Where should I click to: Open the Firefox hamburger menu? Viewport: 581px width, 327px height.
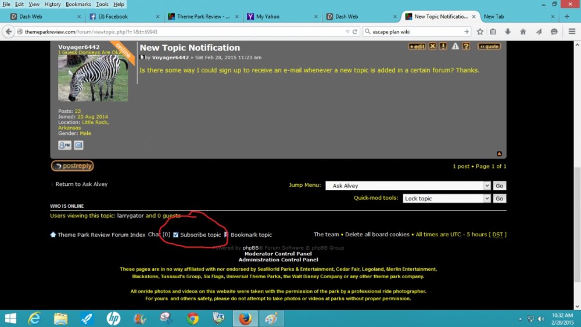tap(572, 32)
